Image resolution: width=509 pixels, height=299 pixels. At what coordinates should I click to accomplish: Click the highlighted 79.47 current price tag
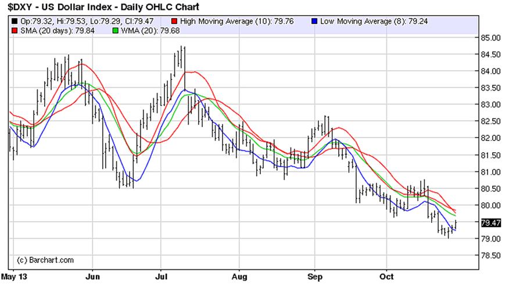[490, 222]
